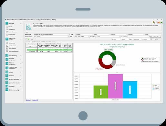Expand the Production logs section arrow
This screenshot has height=126, width=166.
[x=21, y=56]
